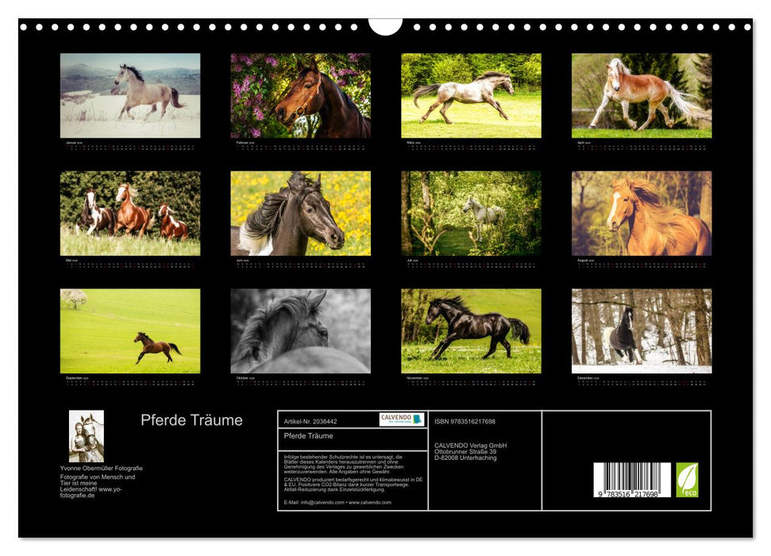Viewport: 771px width, 556px height.
Task: Click the green eco leaf icon
Action: [687, 480]
